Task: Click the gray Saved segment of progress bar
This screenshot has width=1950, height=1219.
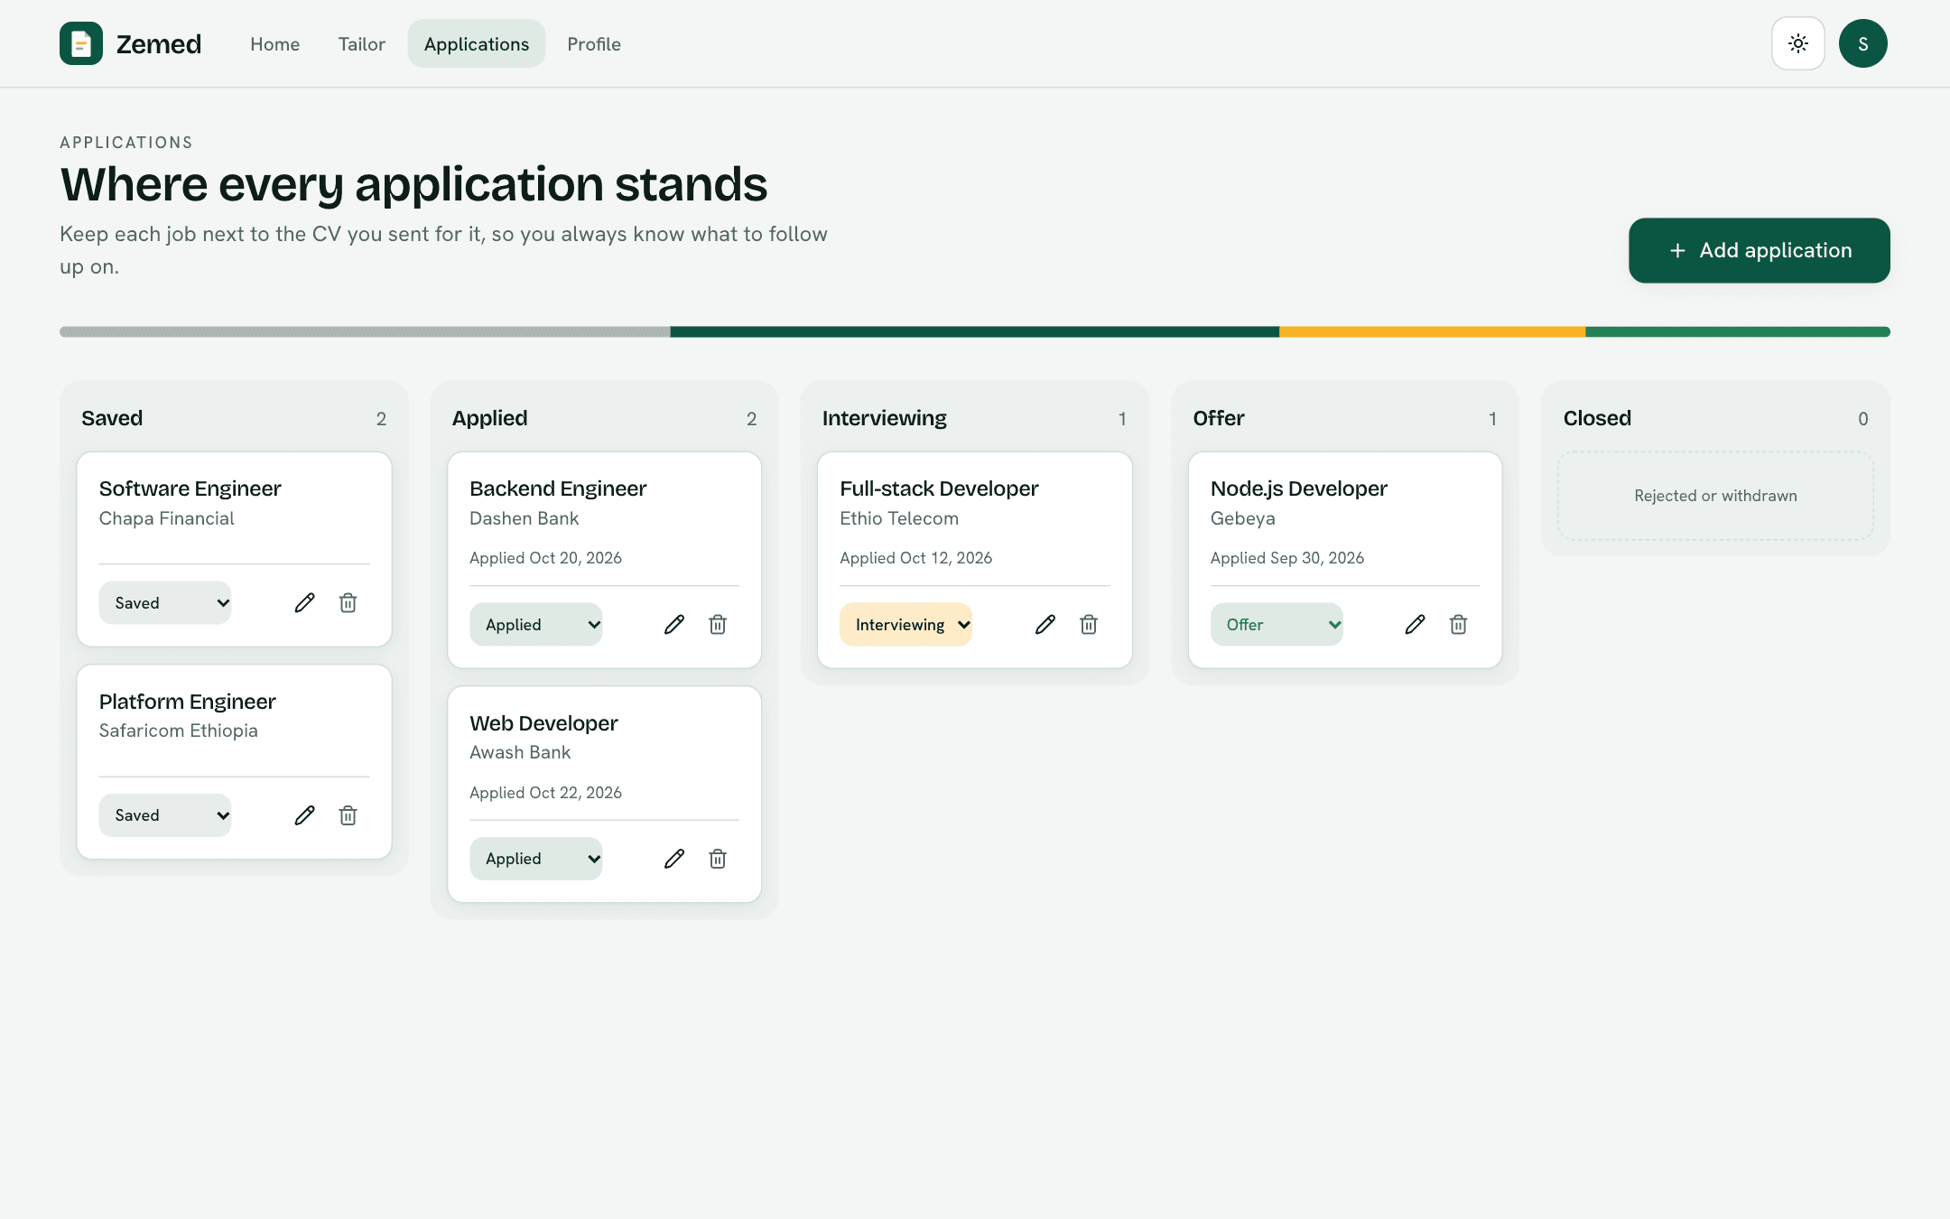Action: coord(365,331)
